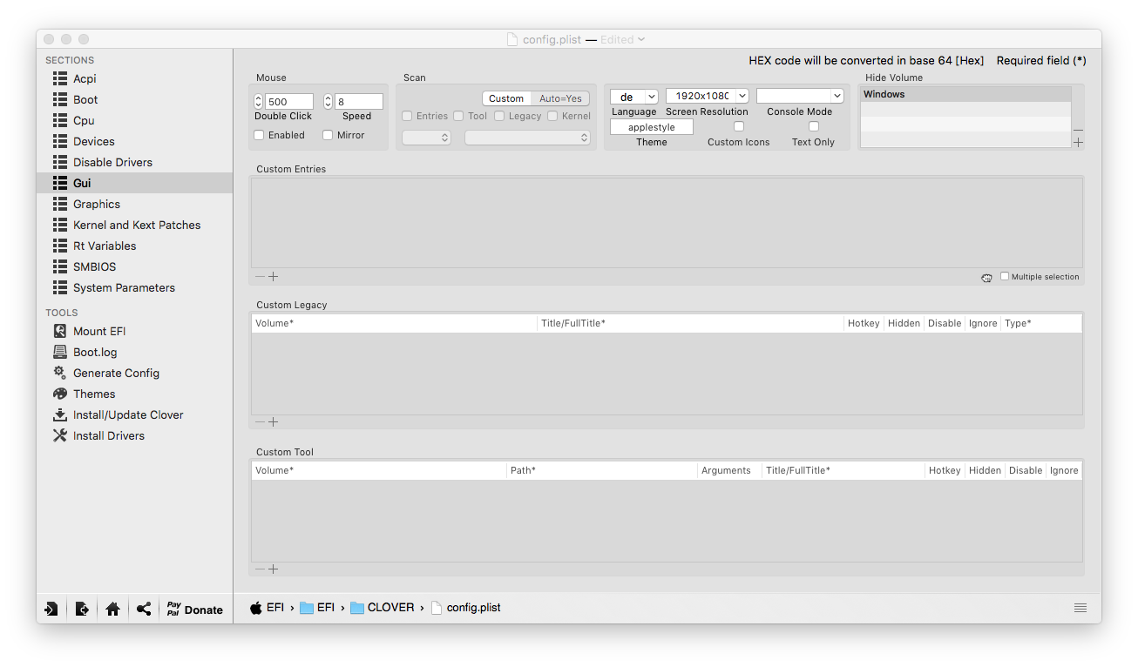The width and height of the screenshot is (1138, 667).
Task: Adjust the mouse Speed stepper
Action: (x=329, y=102)
